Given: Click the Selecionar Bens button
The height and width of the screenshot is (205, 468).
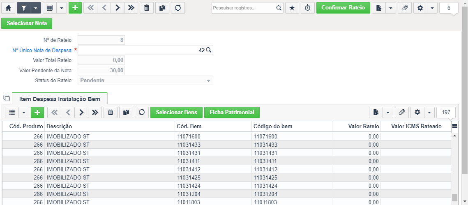Looking at the screenshot, I should [176, 112].
